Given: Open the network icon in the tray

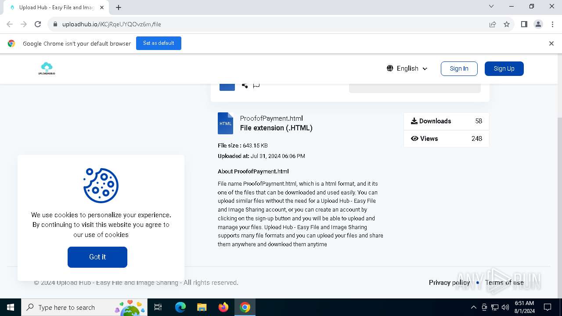Looking at the screenshot, I should pyautogui.click(x=495, y=307).
